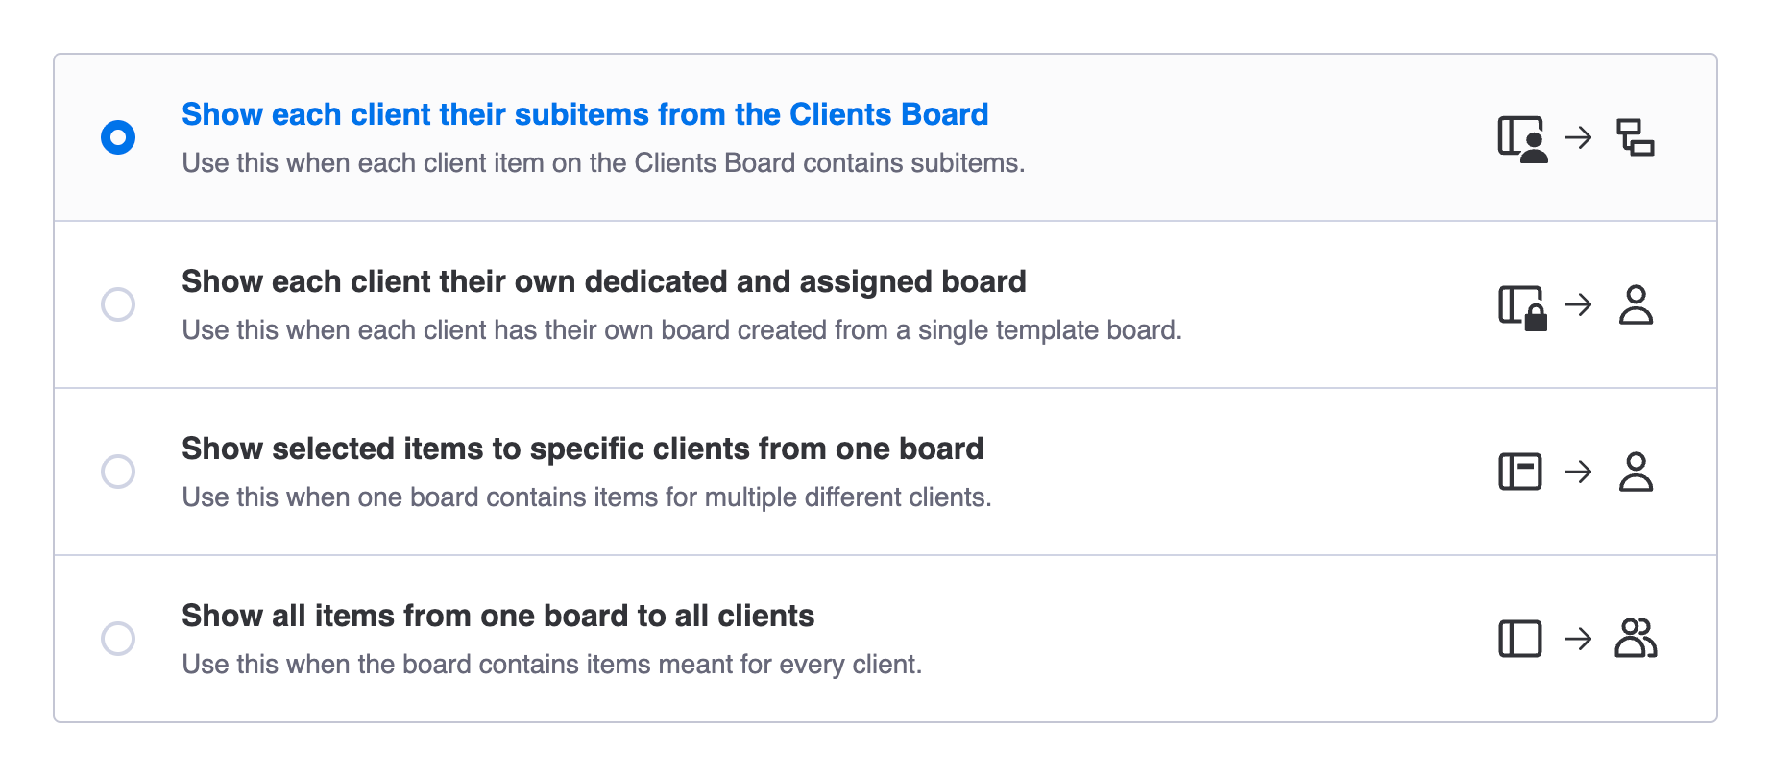1771x776 pixels.
Task: Click 'Show each client their subitems' heading
Action: coord(585,114)
